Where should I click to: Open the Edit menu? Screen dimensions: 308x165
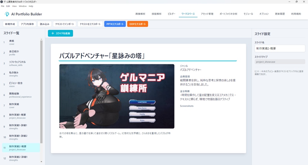click(x=8, y=6)
